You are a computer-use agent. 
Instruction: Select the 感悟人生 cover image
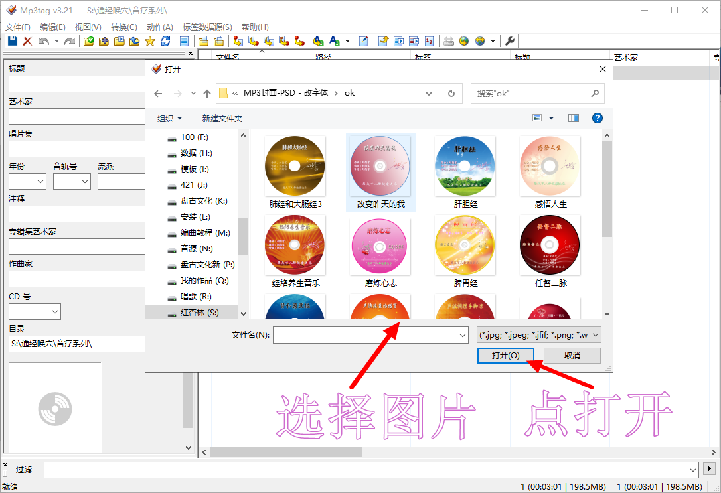coord(550,173)
